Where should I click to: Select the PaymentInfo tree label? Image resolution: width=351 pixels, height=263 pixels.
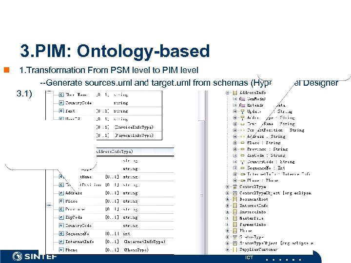(x=253, y=224)
